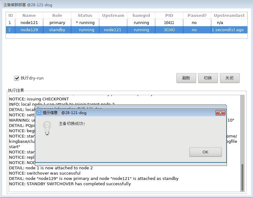The height and width of the screenshot is (198, 253).
Task: Close the 提示信息 dialog with X
Action: (220, 113)
